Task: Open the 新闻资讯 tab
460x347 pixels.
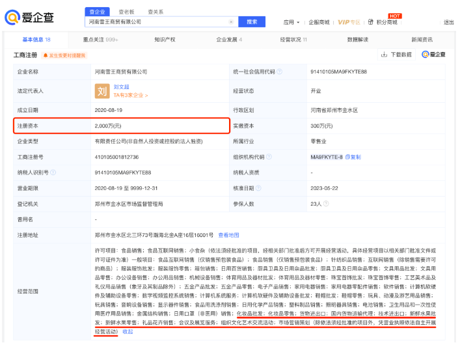Action: tap(422, 39)
